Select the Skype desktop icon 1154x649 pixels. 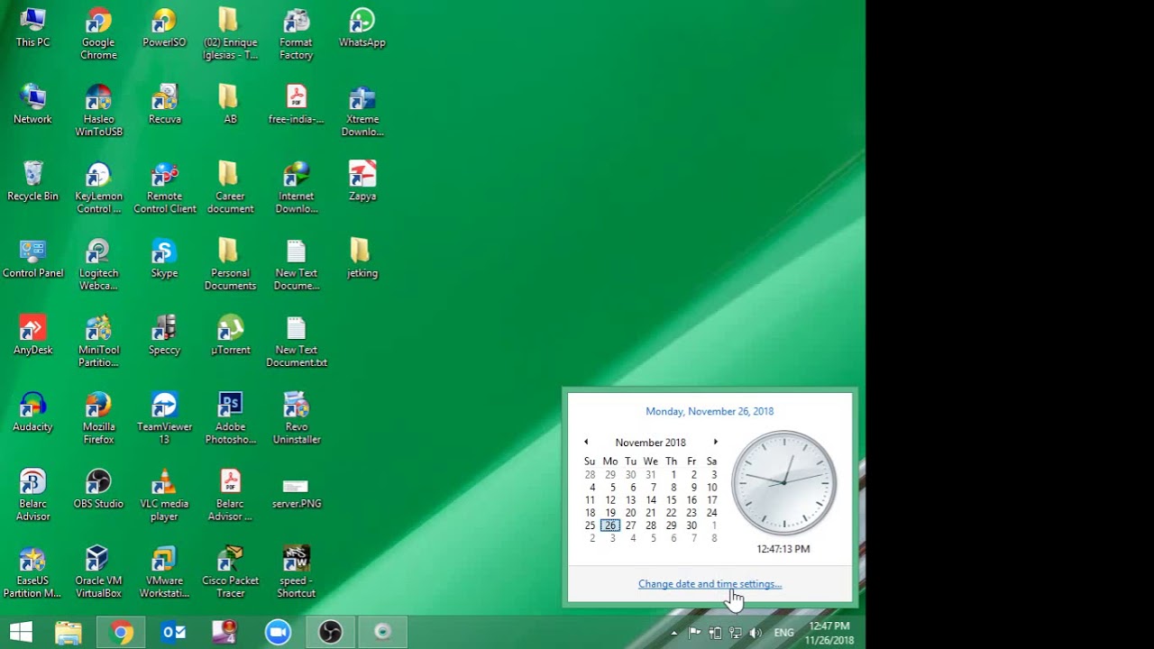coord(164,259)
